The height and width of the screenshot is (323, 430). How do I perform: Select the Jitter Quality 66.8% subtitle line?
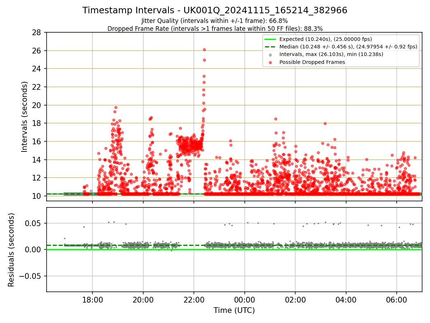(215, 21)
